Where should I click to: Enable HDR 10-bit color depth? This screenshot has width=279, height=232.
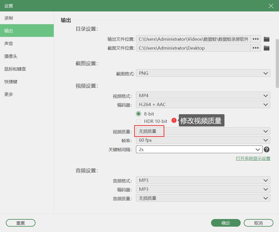pos(138,121)
